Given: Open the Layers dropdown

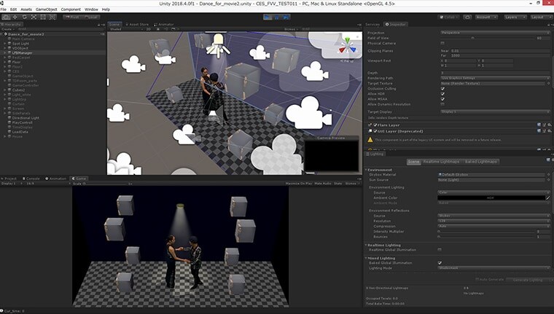Looking at the screenshot, I should [514, 16].
